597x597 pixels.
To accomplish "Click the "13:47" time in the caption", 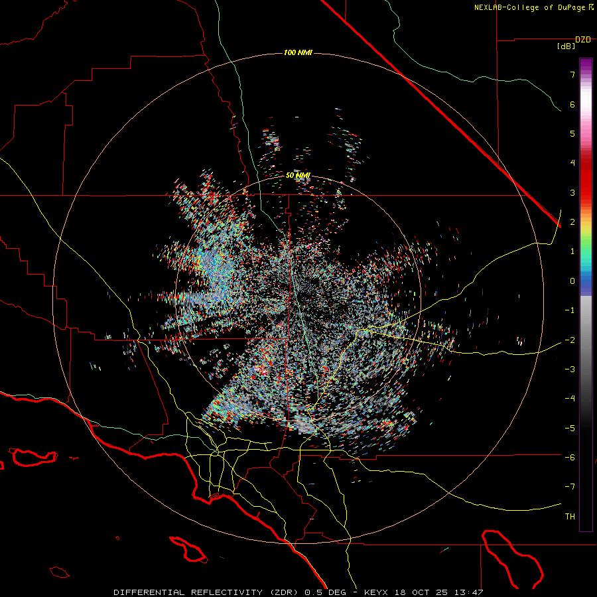I will click(x=469, y=592).
